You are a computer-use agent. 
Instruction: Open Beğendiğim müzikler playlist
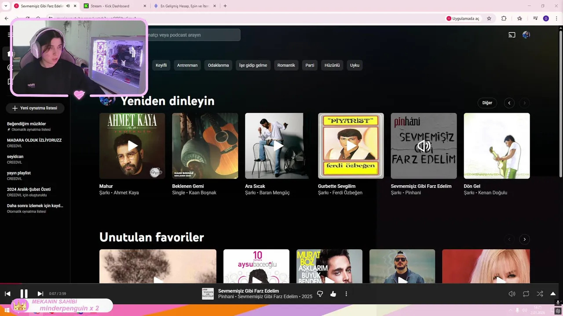pos(35,126)
